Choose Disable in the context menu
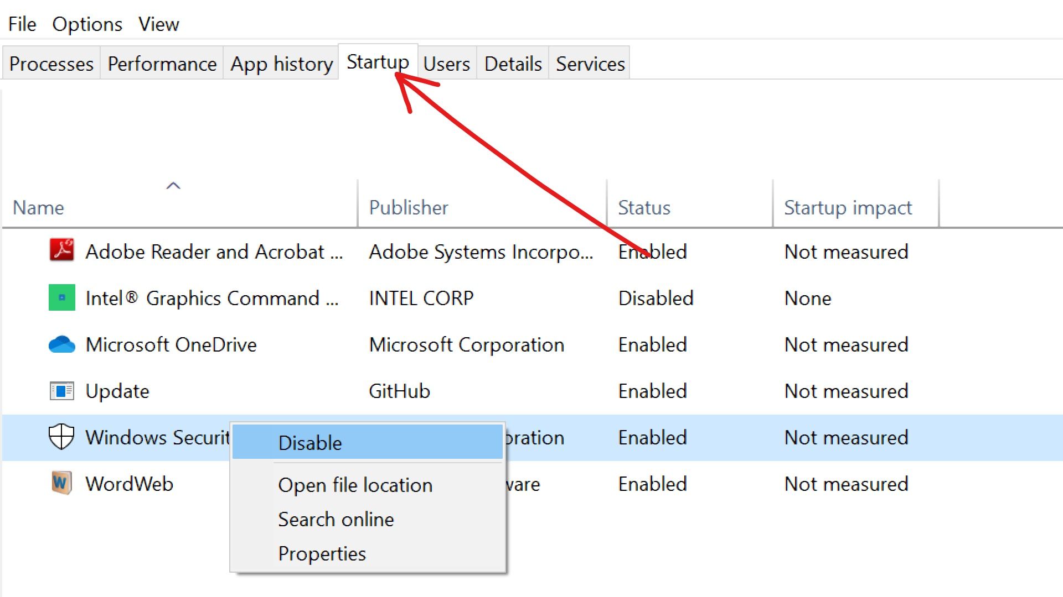This screenshot has width=1063, height=597. click(x=310, y=443)
